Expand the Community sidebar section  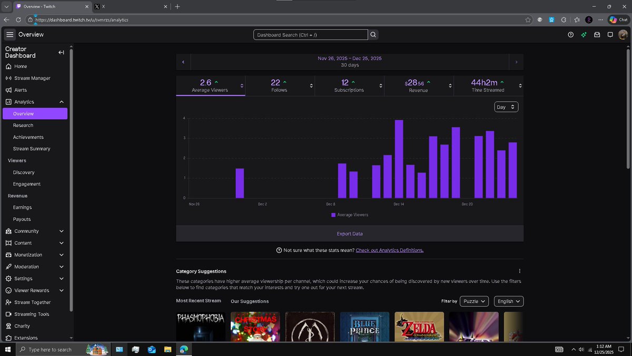[62, 231]
